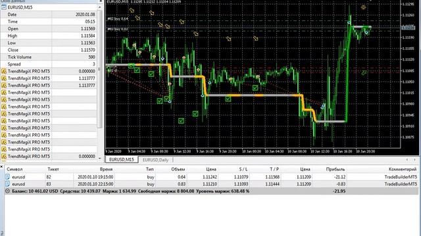Sort trades by Тикет column
Image resolution: width=421 pixels, height=236 pixels.
(x=53, y=169)
